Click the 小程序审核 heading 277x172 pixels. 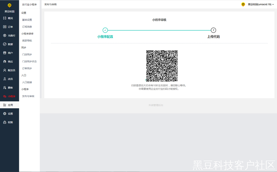tap(159, 20)
